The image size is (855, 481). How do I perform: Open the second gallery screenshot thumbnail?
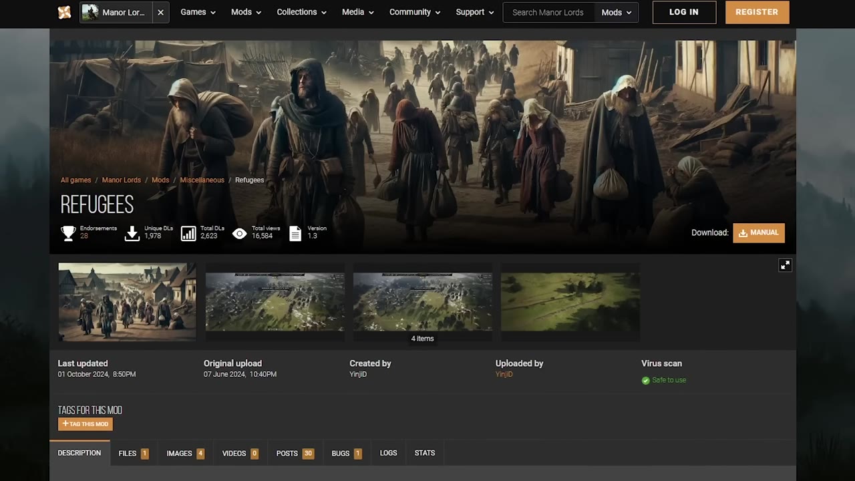click(x=275, y=301)
